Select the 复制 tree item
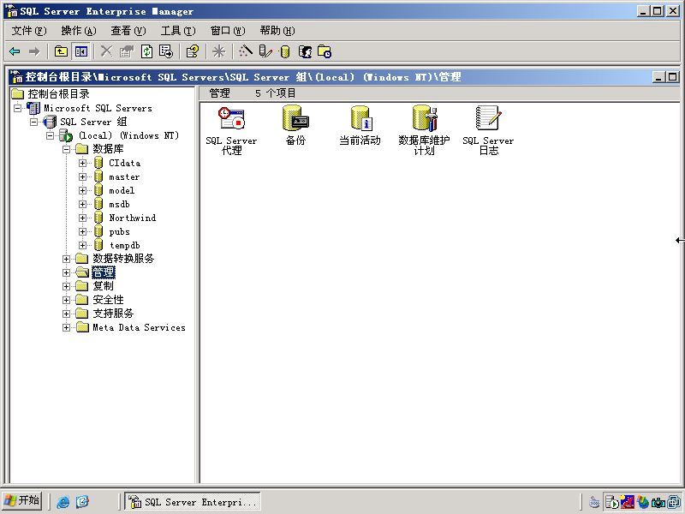 pos(103,286)
